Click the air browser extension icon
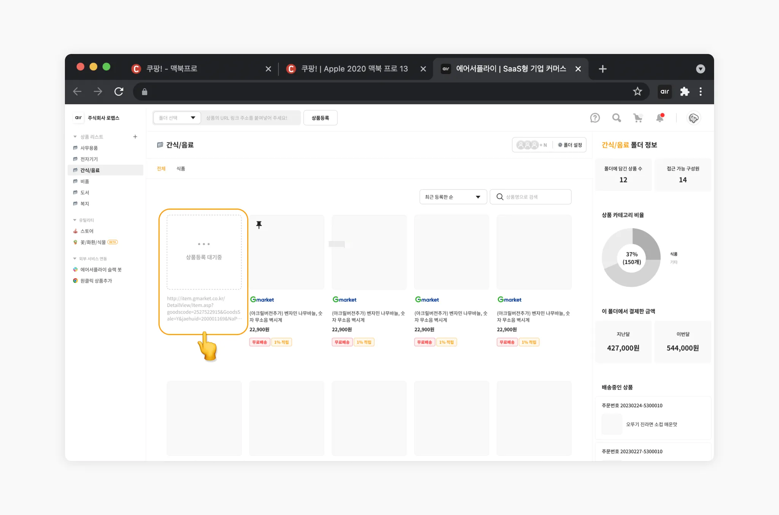Screen dimensions: 779x515 pyautogui.click(x=665, y=92)
